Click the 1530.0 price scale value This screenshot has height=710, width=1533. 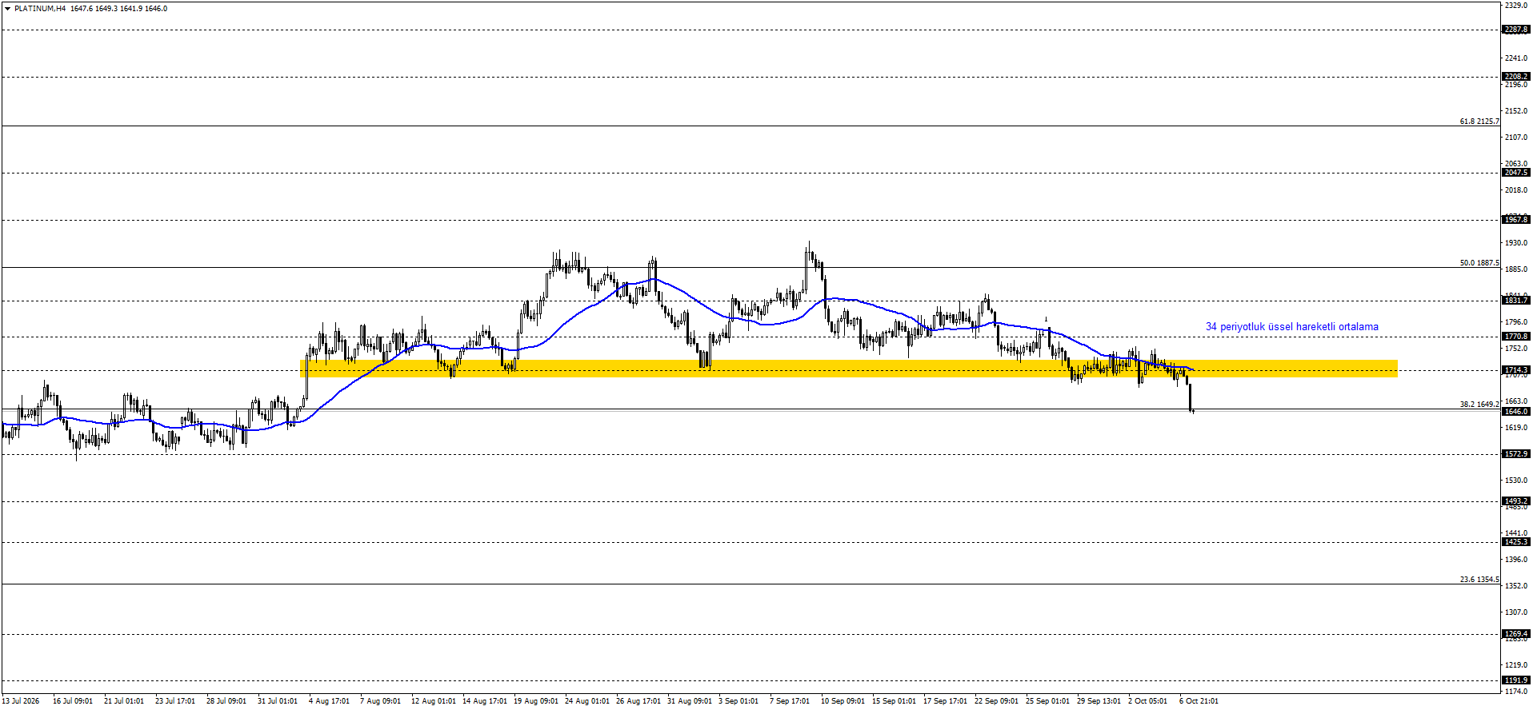[x=1516, y=481]
